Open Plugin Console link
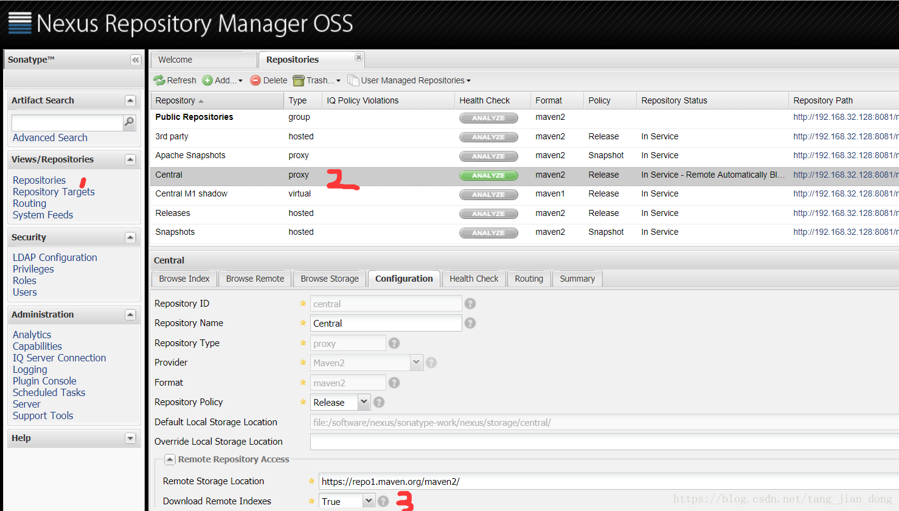This screenshot has width=899, height=511. 44,381
